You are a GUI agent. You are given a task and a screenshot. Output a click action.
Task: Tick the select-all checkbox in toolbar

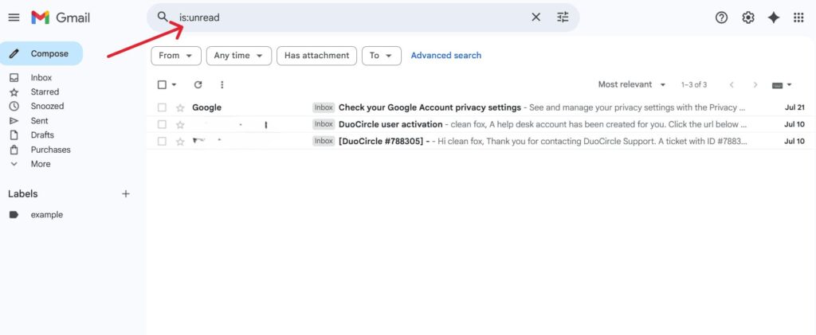(162, 84)
